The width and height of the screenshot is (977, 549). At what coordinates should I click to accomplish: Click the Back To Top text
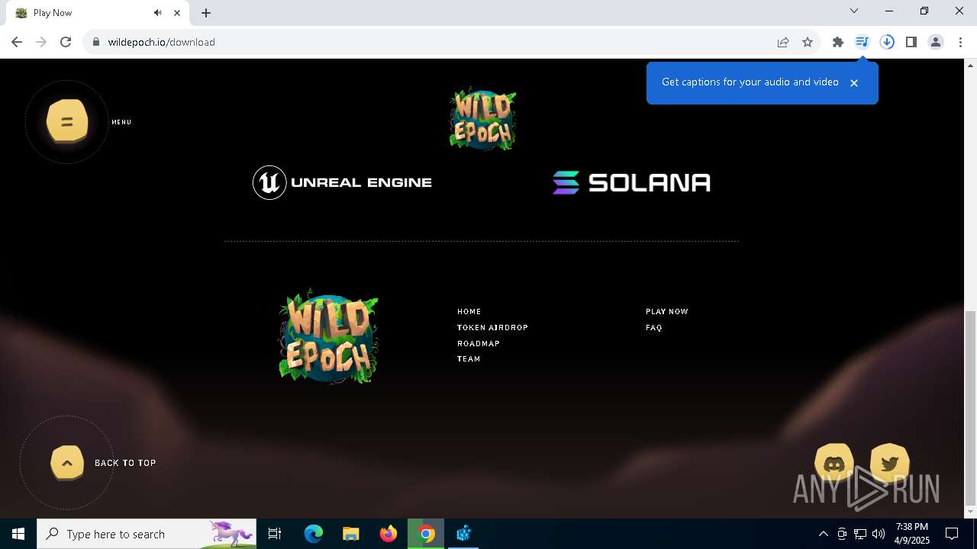pos(125,463)
